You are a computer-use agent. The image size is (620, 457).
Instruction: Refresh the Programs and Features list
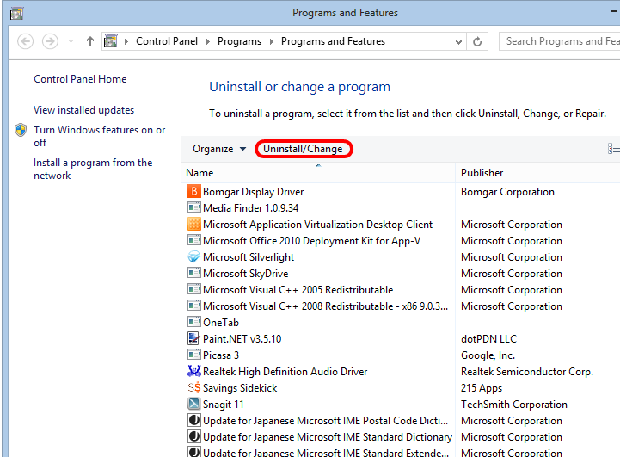[x=477, y=41]
